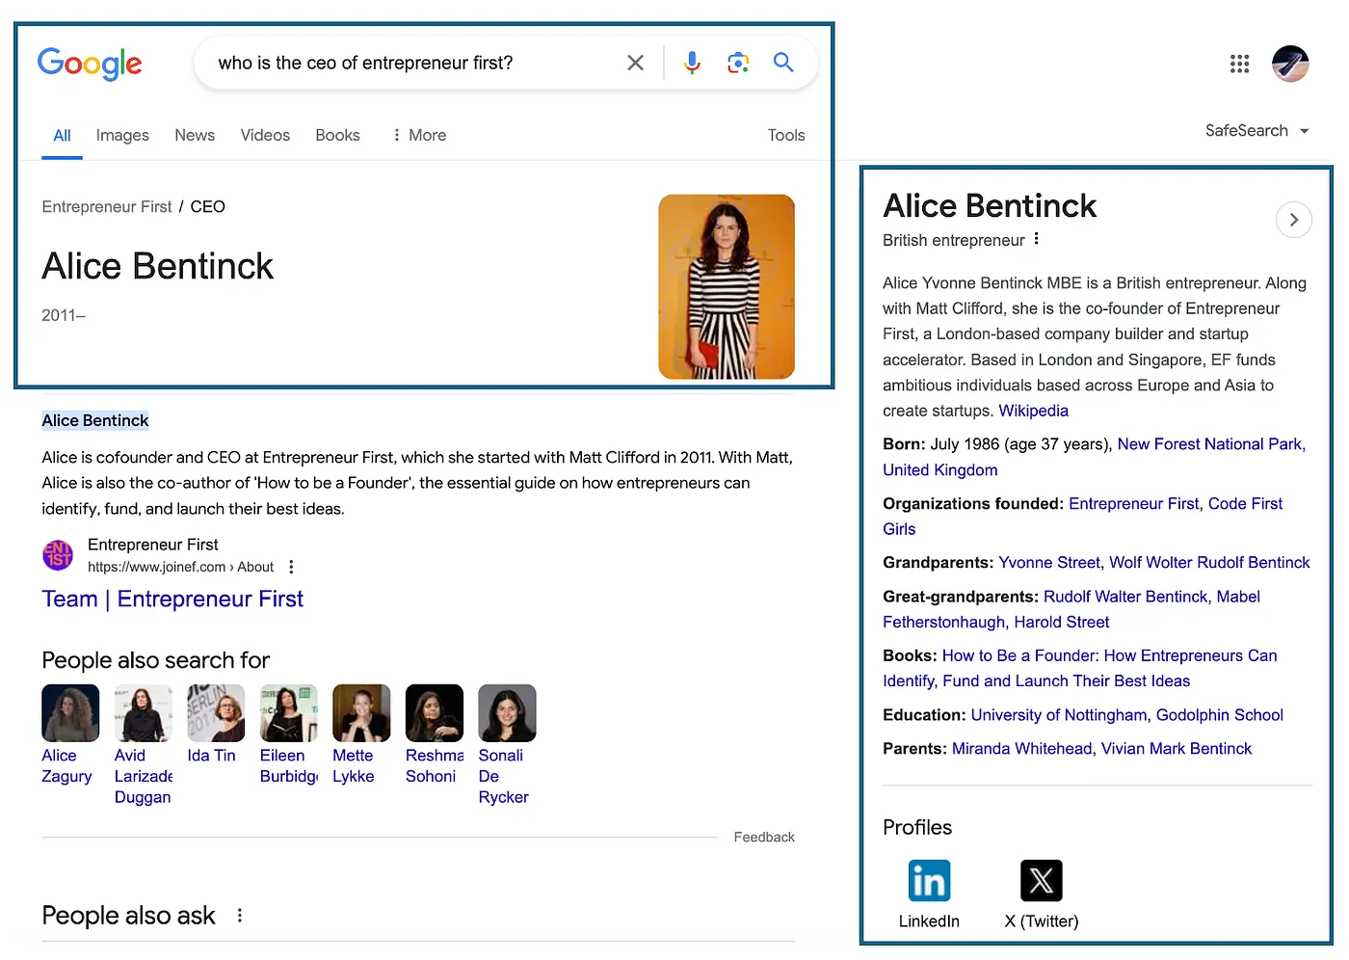Open the Rudolf Walter Bentinck link

click(x=1125, y=598)
